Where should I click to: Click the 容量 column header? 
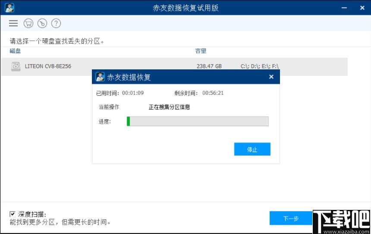[201, 51]
